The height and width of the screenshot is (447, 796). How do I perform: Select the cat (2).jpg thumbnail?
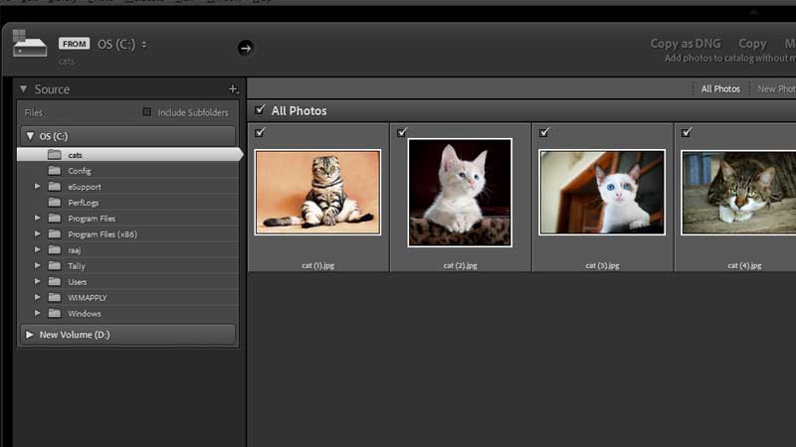pyautogui.click(x=460, y=193)
